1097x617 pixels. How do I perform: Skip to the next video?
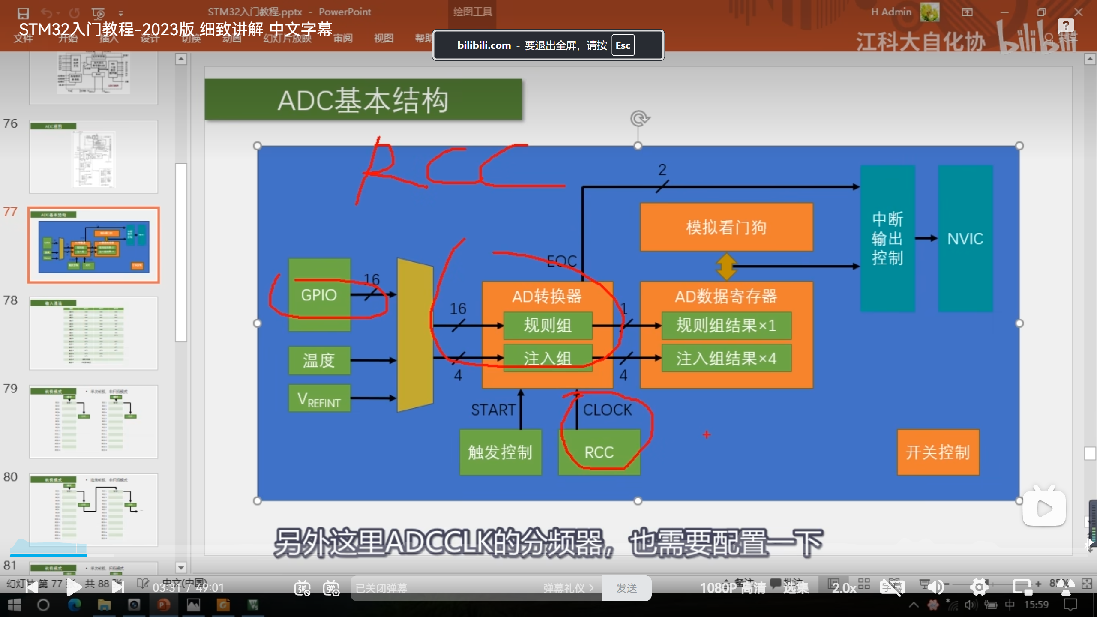pyautogui.click(x=117, y=587)
